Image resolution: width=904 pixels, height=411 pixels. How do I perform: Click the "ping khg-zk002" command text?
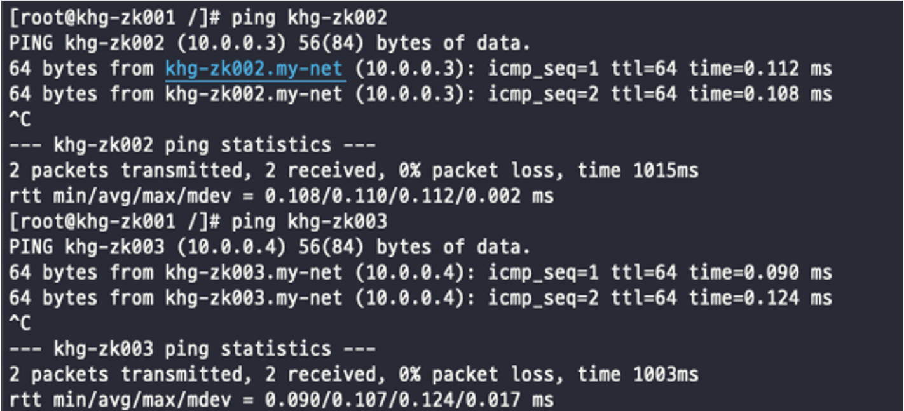click(x=309, y=18)
